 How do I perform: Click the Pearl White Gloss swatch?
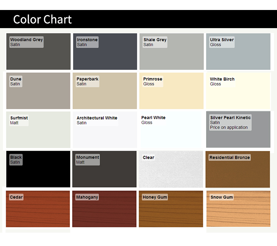171,129
